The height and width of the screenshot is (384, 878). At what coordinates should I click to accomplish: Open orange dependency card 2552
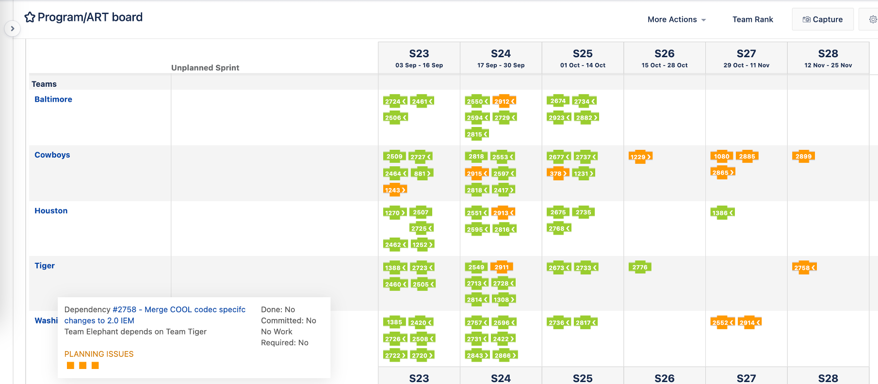tap(723, 322)
